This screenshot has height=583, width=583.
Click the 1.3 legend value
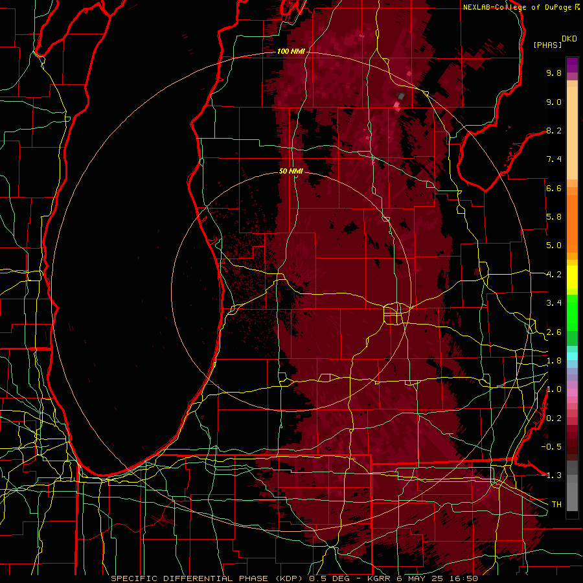tap(554, 475)
